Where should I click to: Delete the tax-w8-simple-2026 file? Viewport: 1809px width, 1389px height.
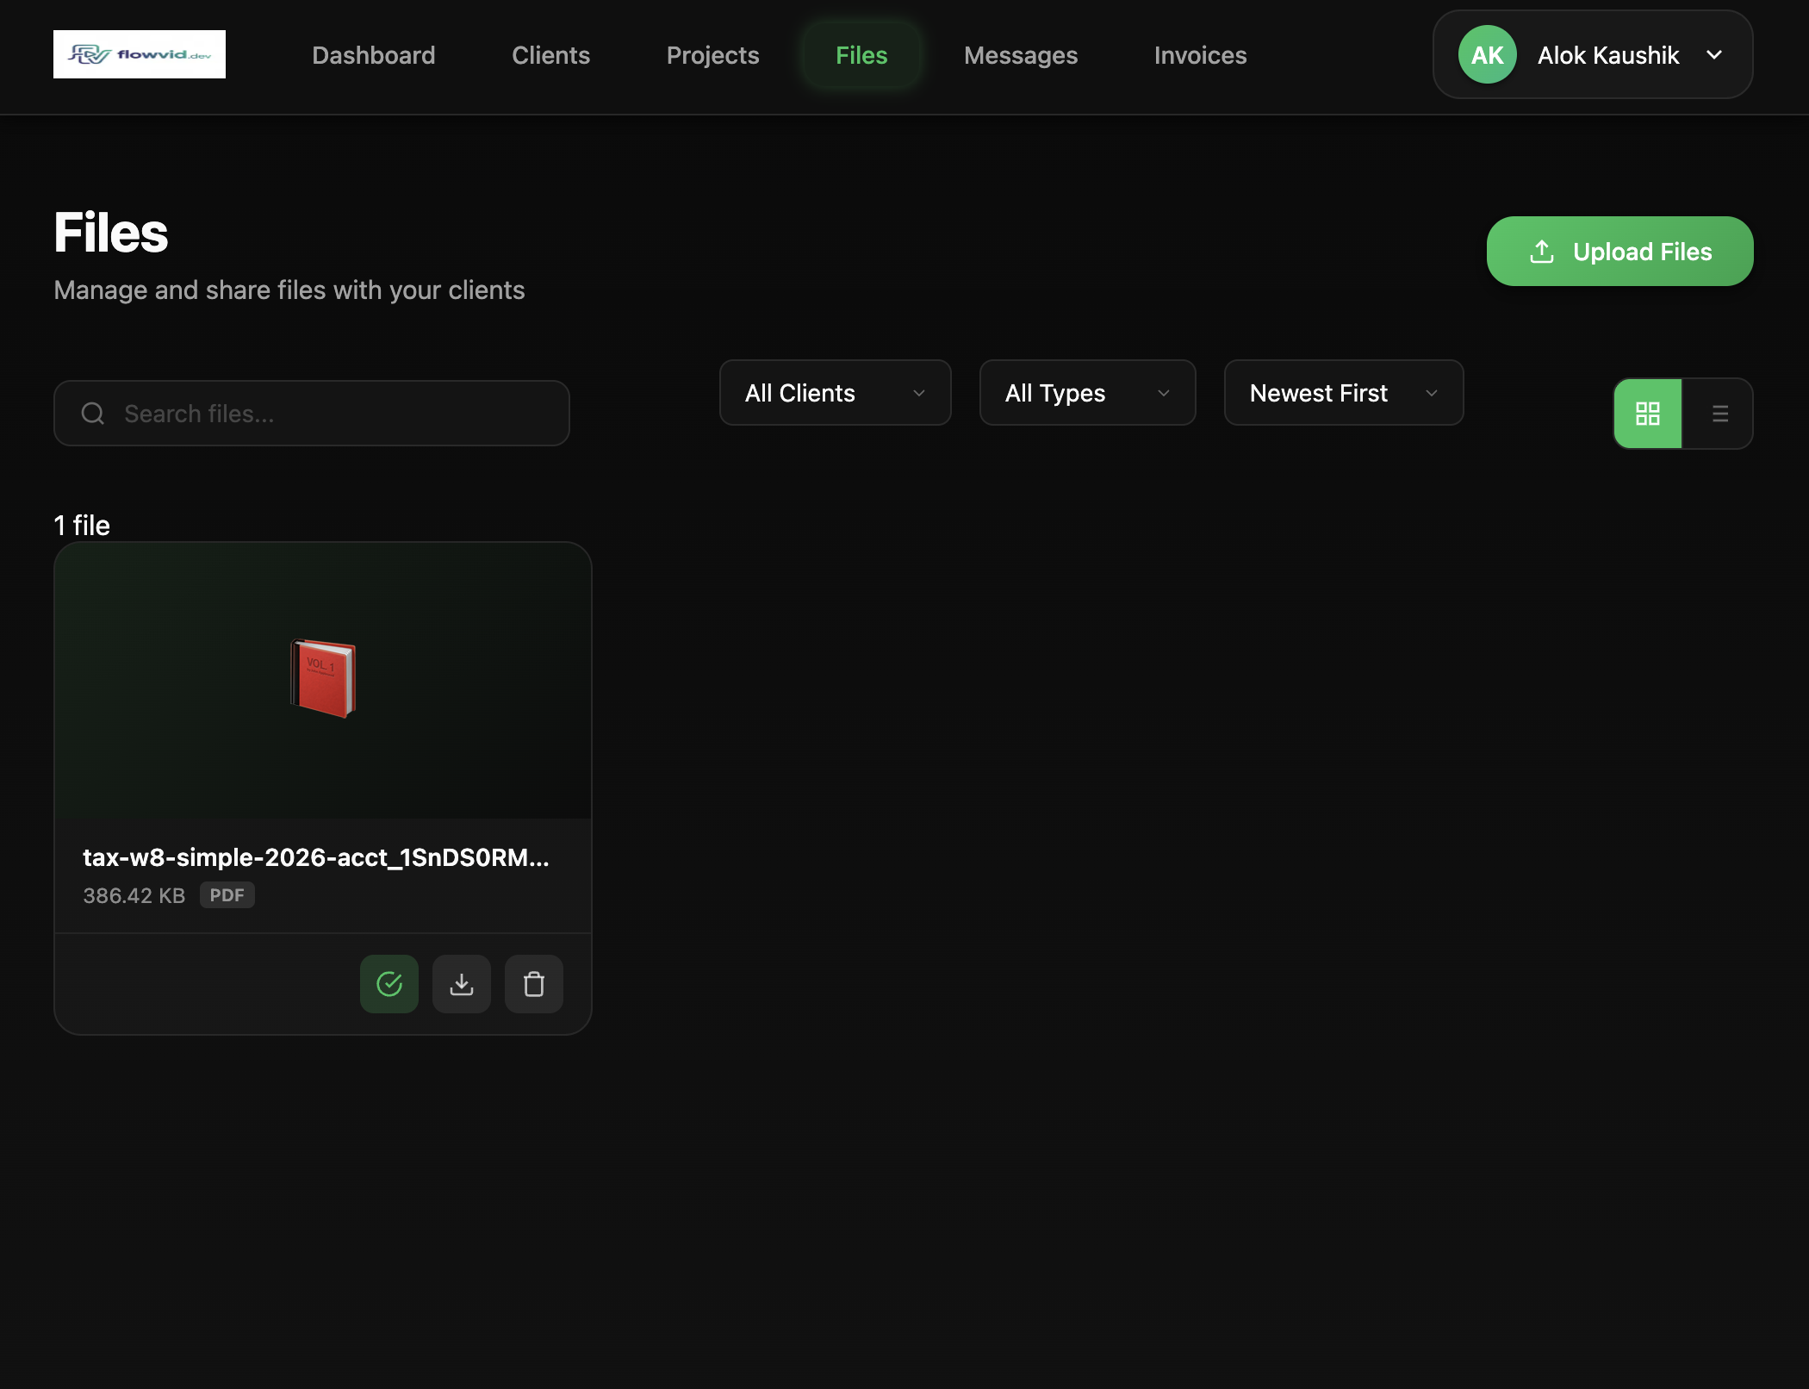(x=533, y=983)
